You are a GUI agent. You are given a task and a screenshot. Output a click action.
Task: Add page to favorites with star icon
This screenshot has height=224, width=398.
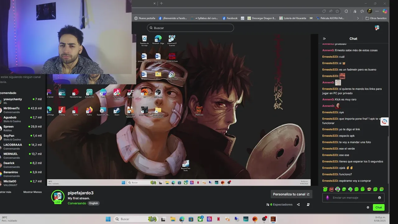pyautogui.click(x=337, y=11)
